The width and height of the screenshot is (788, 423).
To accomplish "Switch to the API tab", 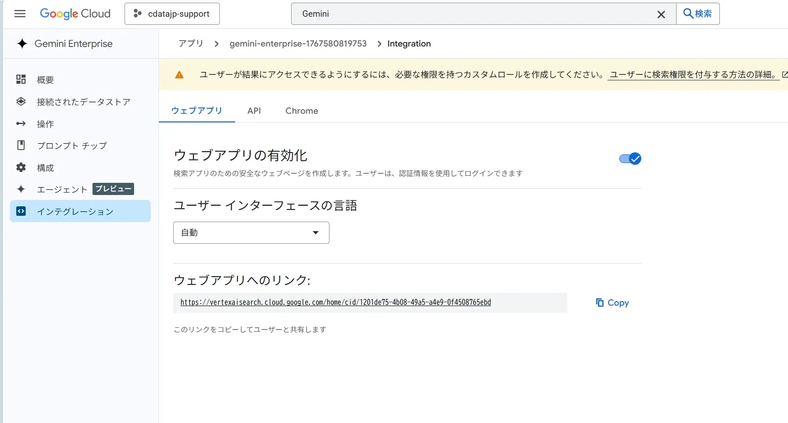I will click(x=254, y=111).
